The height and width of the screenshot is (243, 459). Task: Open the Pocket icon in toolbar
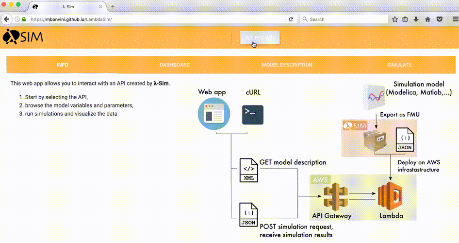pyautogui.click(x=440, y=19)
